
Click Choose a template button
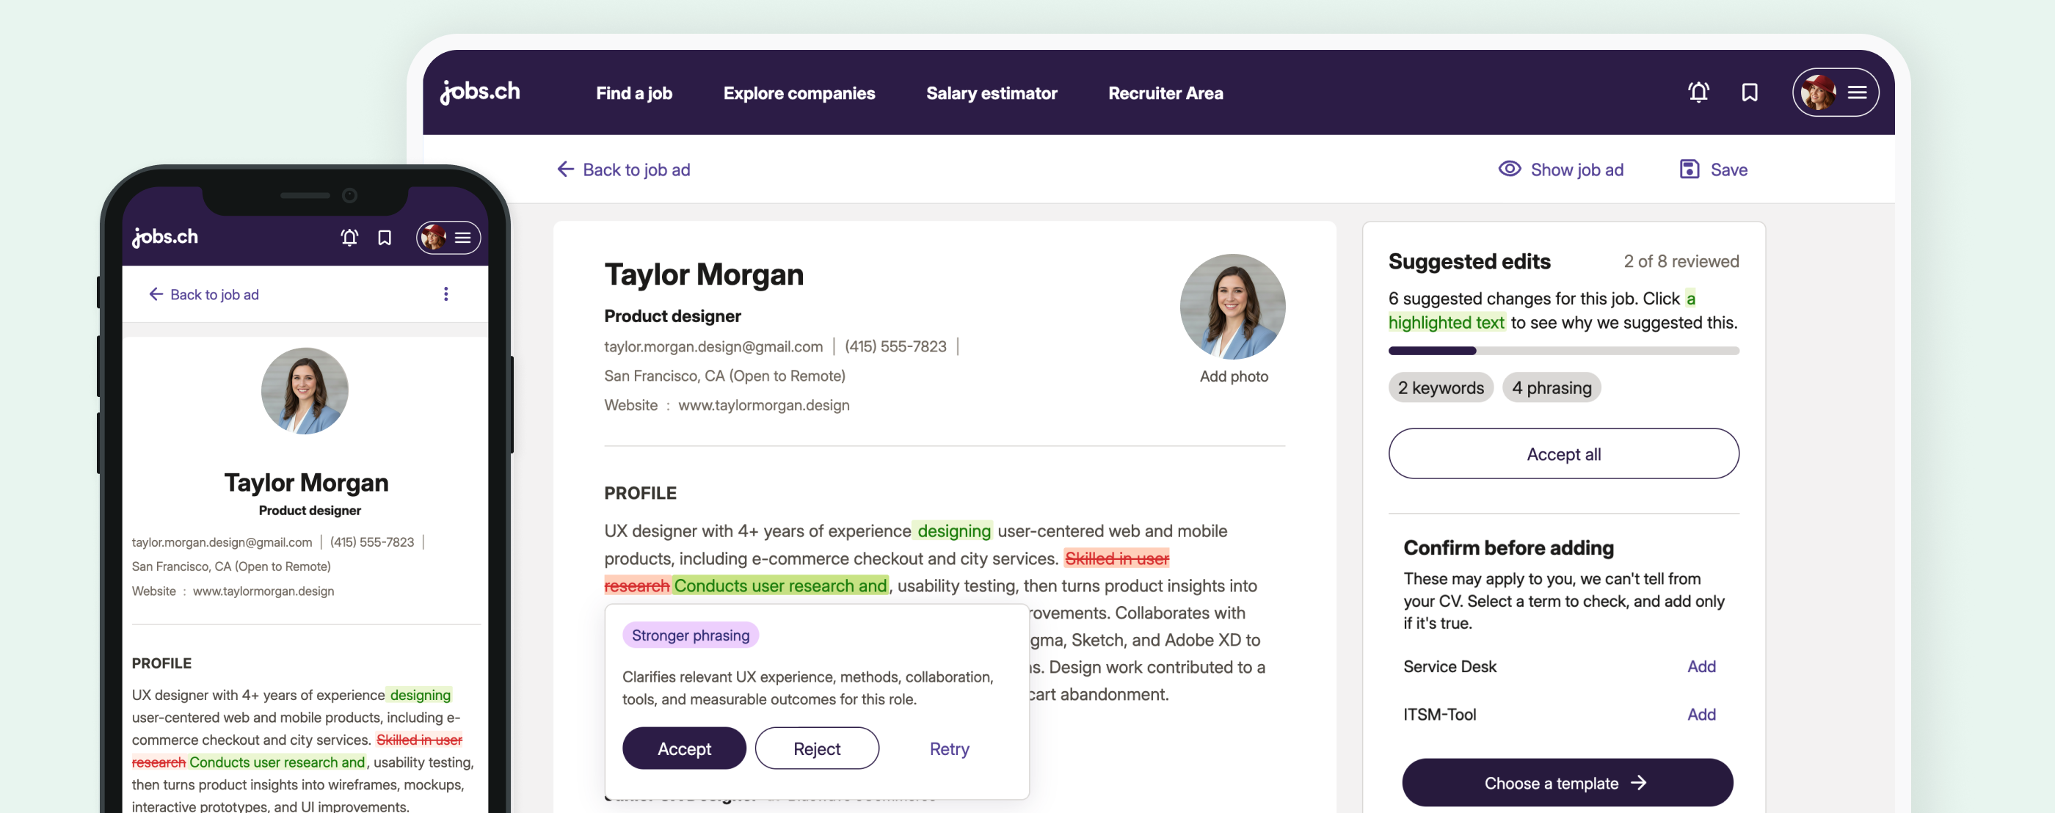[x=1567, y=783]
